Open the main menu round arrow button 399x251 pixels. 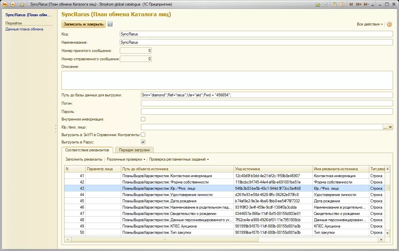[13, 4]
